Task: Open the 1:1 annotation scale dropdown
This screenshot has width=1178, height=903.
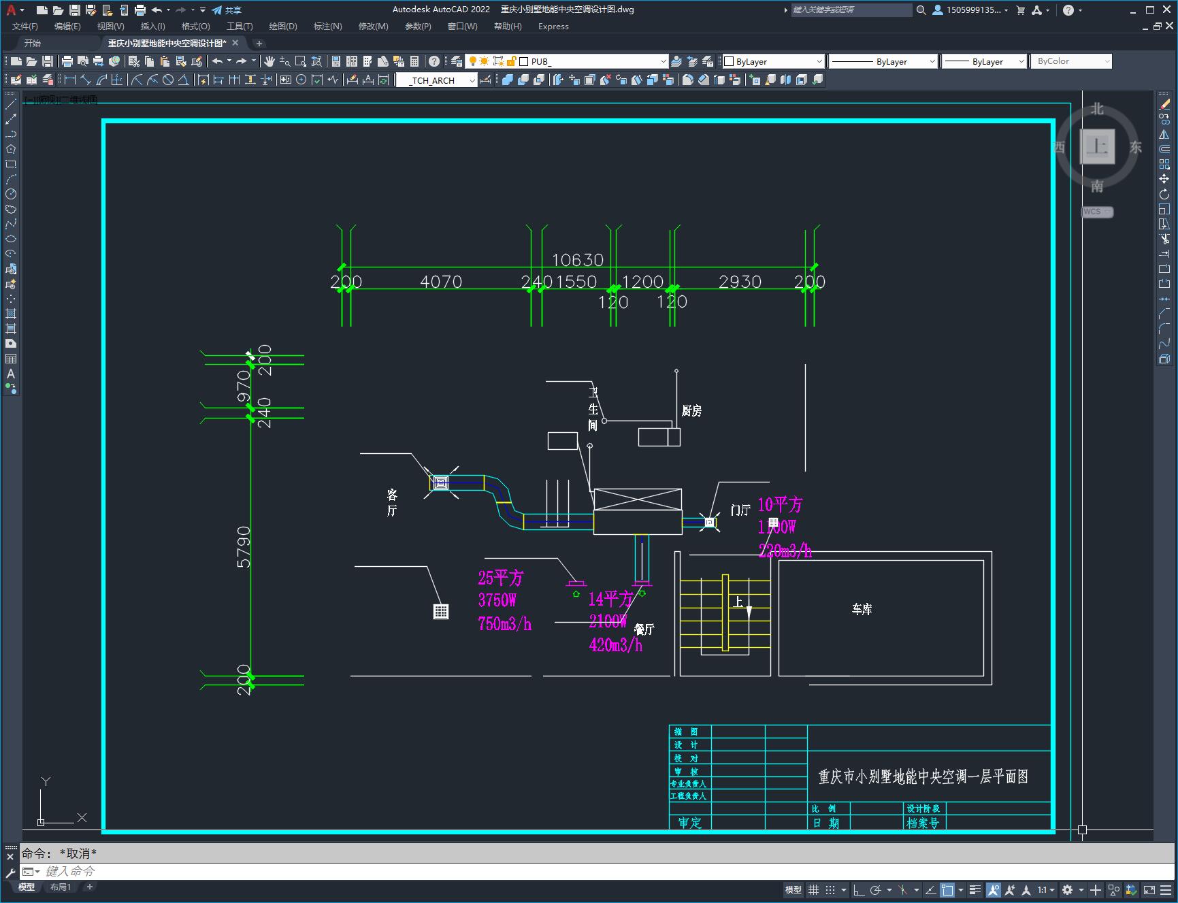Action: (x=1046, y=889)
